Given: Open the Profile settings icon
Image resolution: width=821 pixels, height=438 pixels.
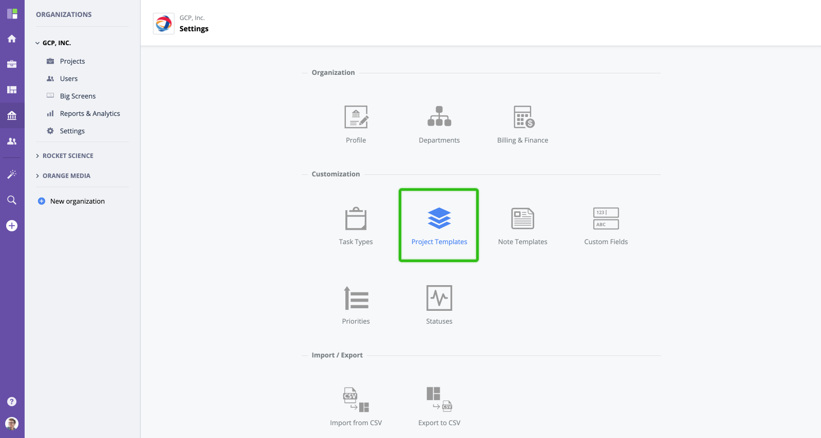Looking at the screenshot, I should coord(356,117).
